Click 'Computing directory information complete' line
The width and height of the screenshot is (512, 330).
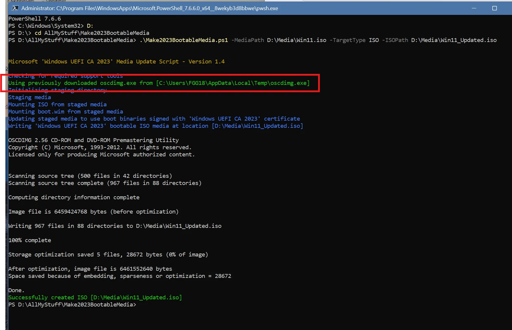coord(74,197)
